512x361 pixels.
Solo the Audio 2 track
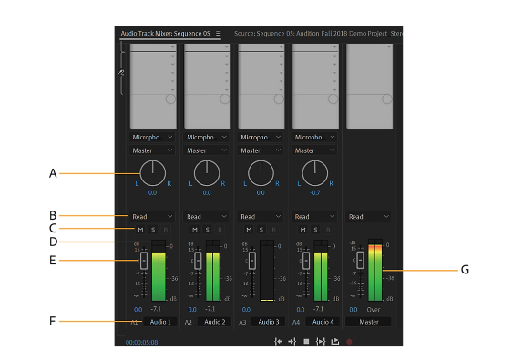pyautogui.click(x=208, y=230)
